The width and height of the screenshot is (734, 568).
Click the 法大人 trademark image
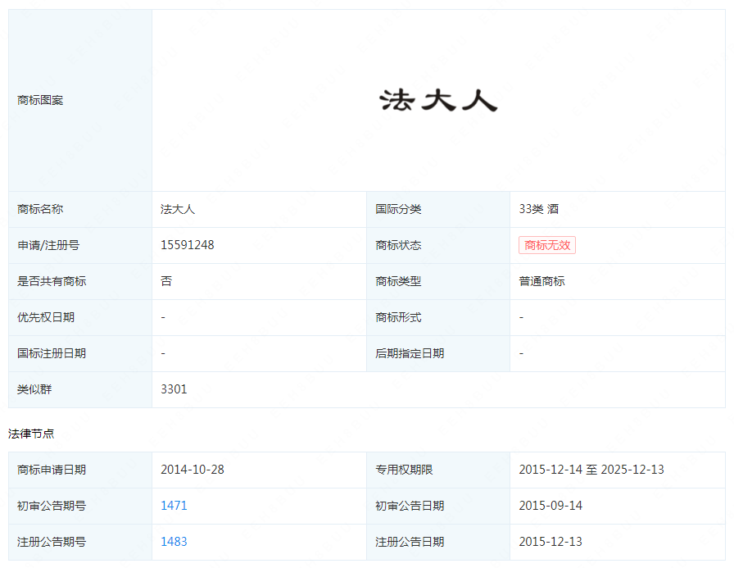tap(438, 100)
